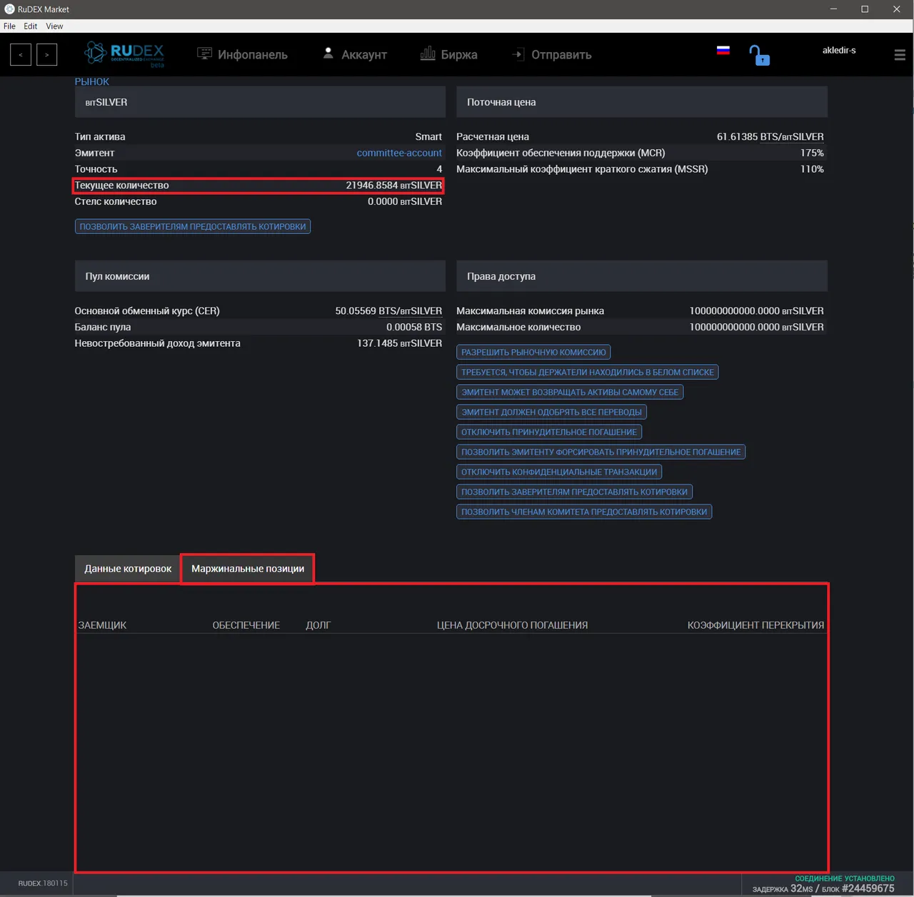Click Отключить конфиденциальные транзакции permission
This screenshot has width=914, height=897.
(559, 472)
